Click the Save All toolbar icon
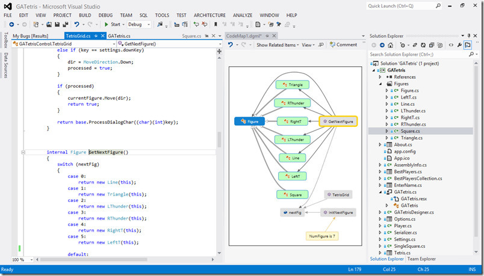This screenshot has height=276, width=484. pyautogui.click(x=64, y=25)
